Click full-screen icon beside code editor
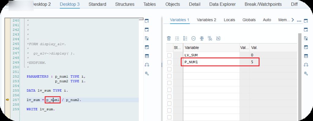Image resolution: width=313 pixels, height=121 pixels. [x=147, y=47]
